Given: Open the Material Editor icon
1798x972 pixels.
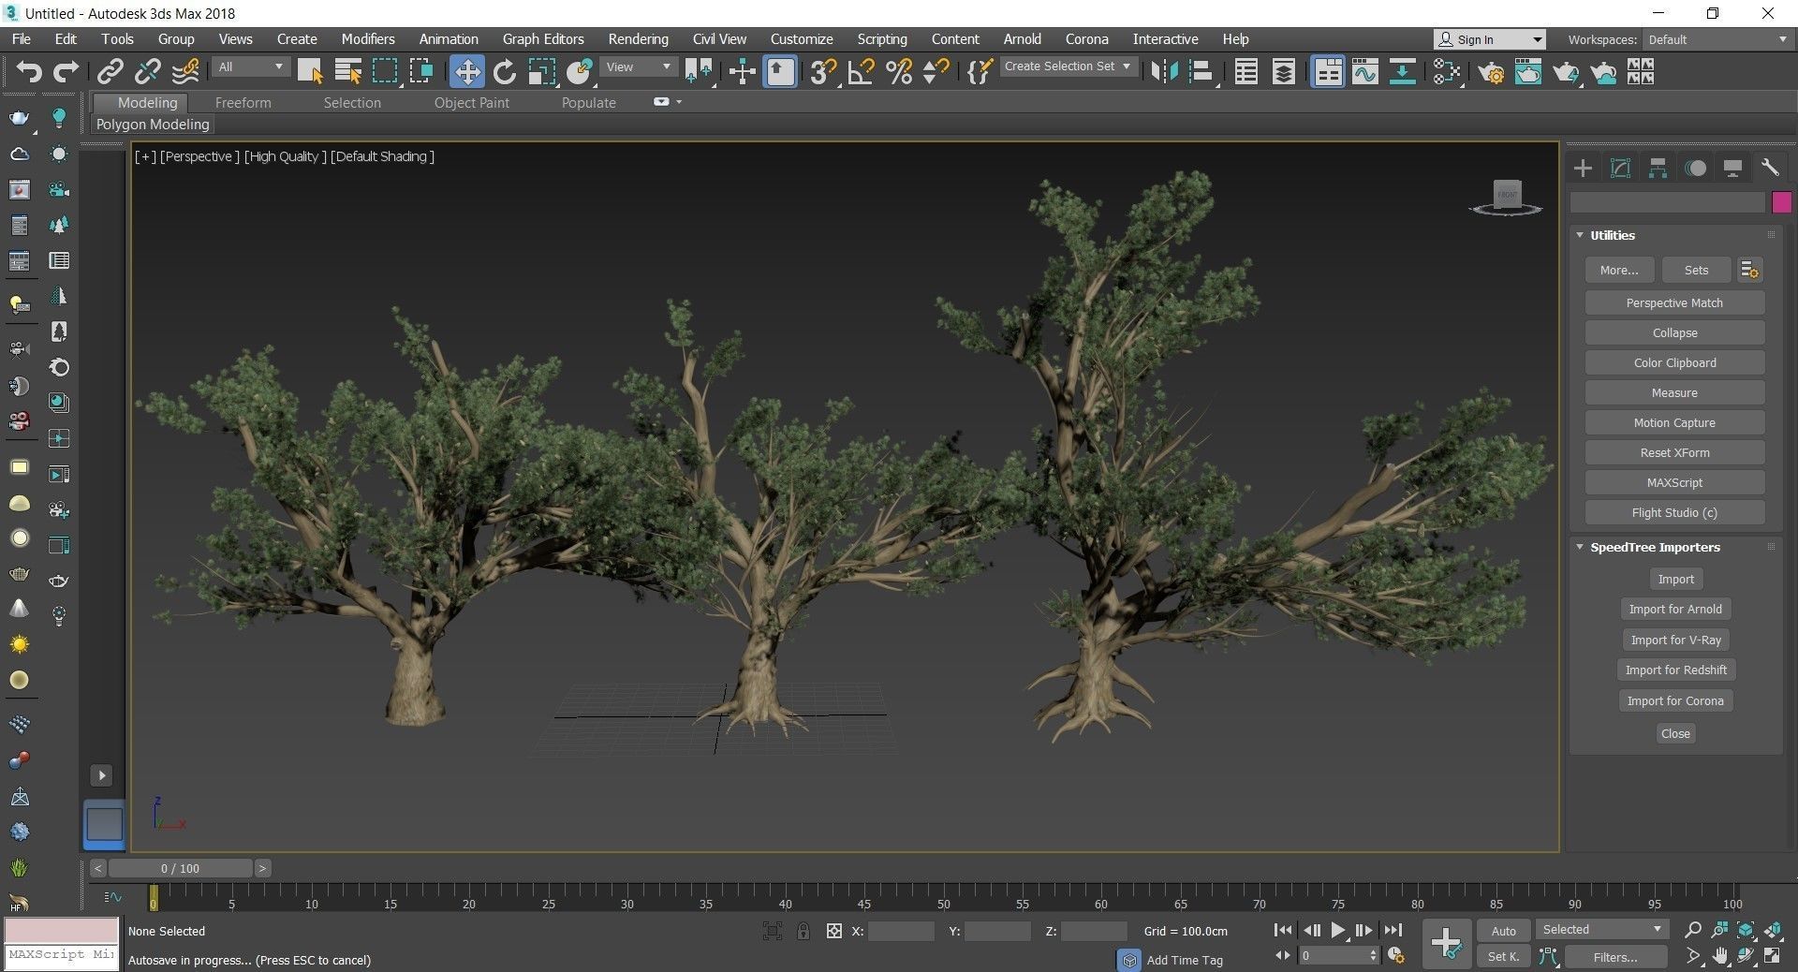Looking at the screenshot, I should [1447, 72].
